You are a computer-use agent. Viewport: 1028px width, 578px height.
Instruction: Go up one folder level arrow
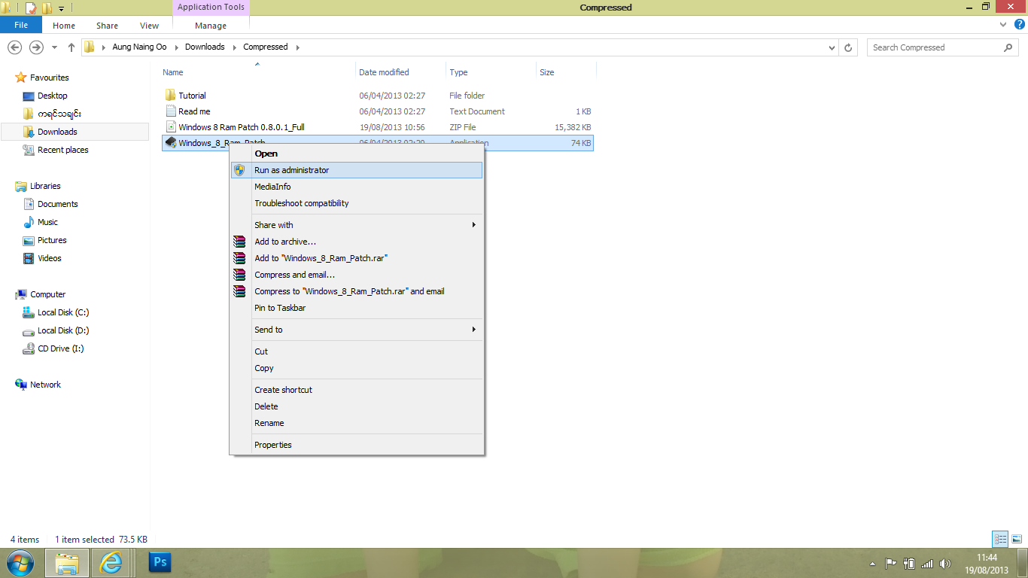tap(71, 47)
